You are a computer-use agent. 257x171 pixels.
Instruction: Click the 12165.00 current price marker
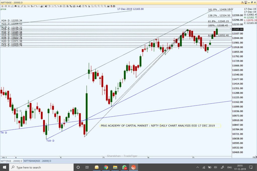pyautogui.click(x=237, y=29)
